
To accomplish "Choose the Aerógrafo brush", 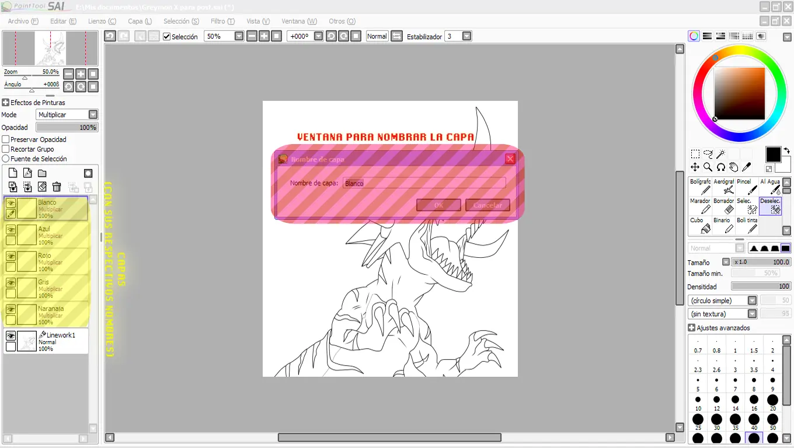I will pos(723,187).
